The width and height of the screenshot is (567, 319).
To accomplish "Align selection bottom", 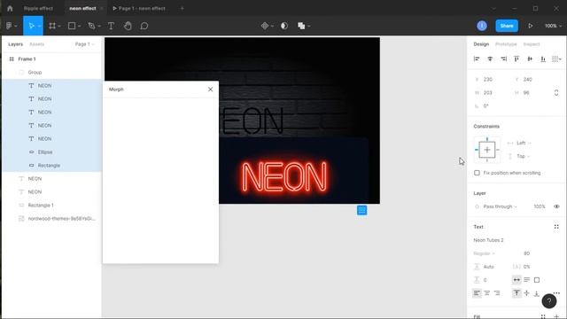I will pos(543,59).
